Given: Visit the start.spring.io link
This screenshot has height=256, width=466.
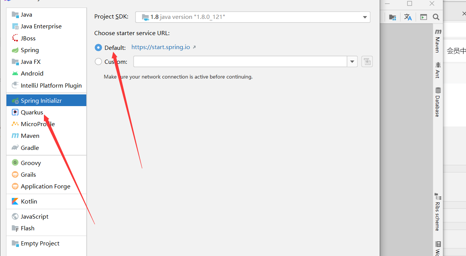Looking at the screenshot, I should pyautogui.click(x=161, y=47).
